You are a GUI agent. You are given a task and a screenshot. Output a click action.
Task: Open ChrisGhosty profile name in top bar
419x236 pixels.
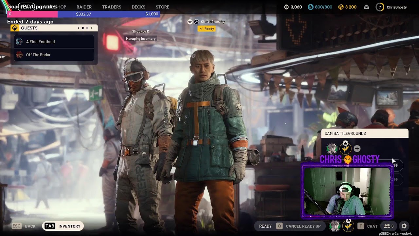point(397,7)
